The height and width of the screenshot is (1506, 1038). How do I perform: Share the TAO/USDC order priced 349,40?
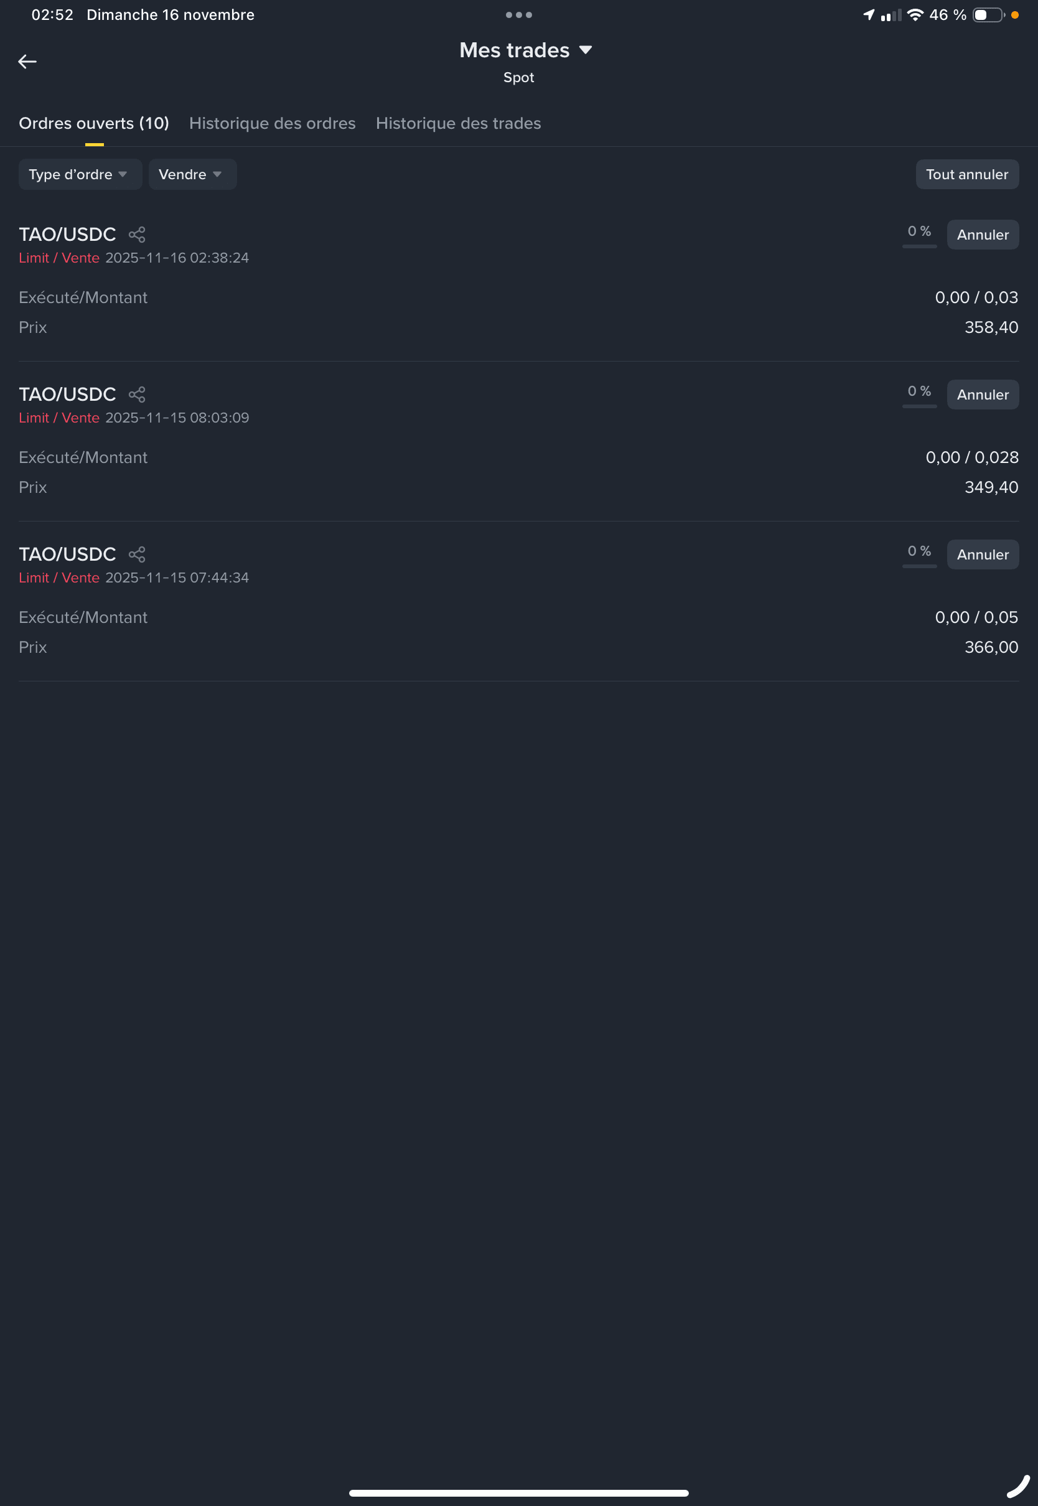(136, 395)
